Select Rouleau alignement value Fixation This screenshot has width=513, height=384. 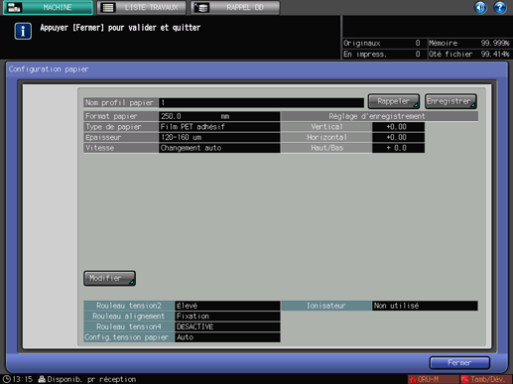click(x=227, y=317)
